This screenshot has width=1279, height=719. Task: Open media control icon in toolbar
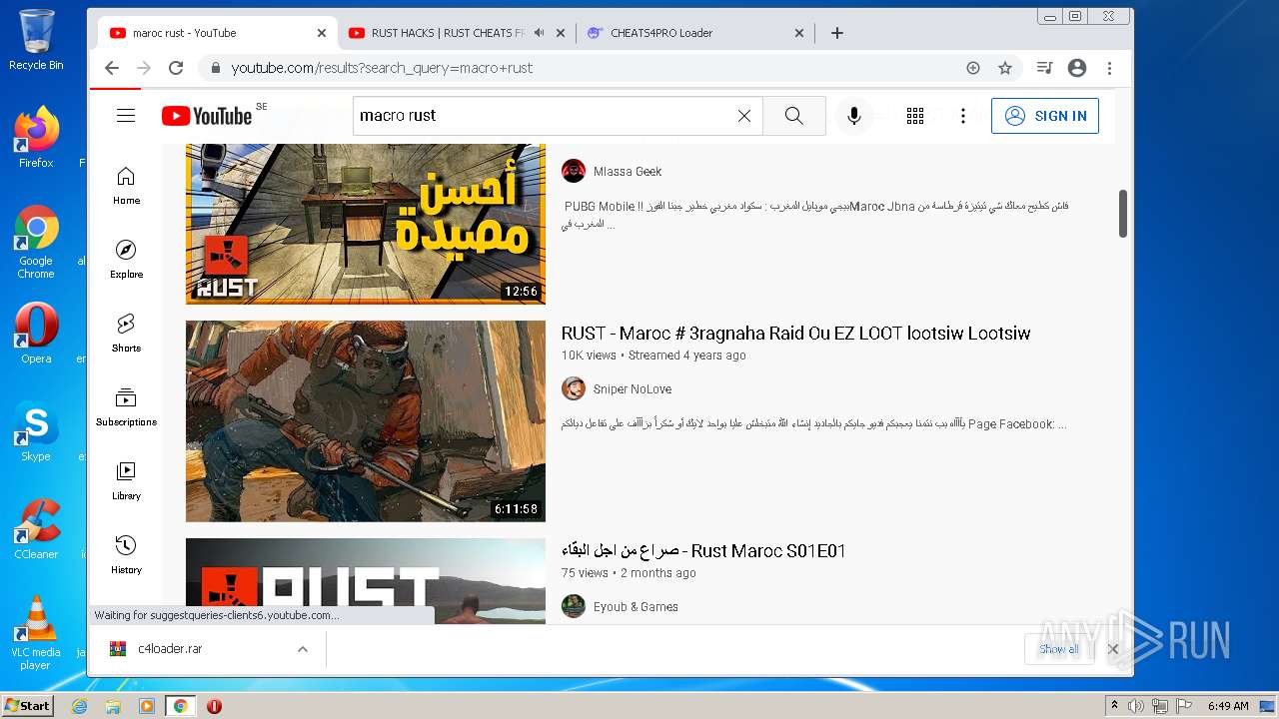1045,68
